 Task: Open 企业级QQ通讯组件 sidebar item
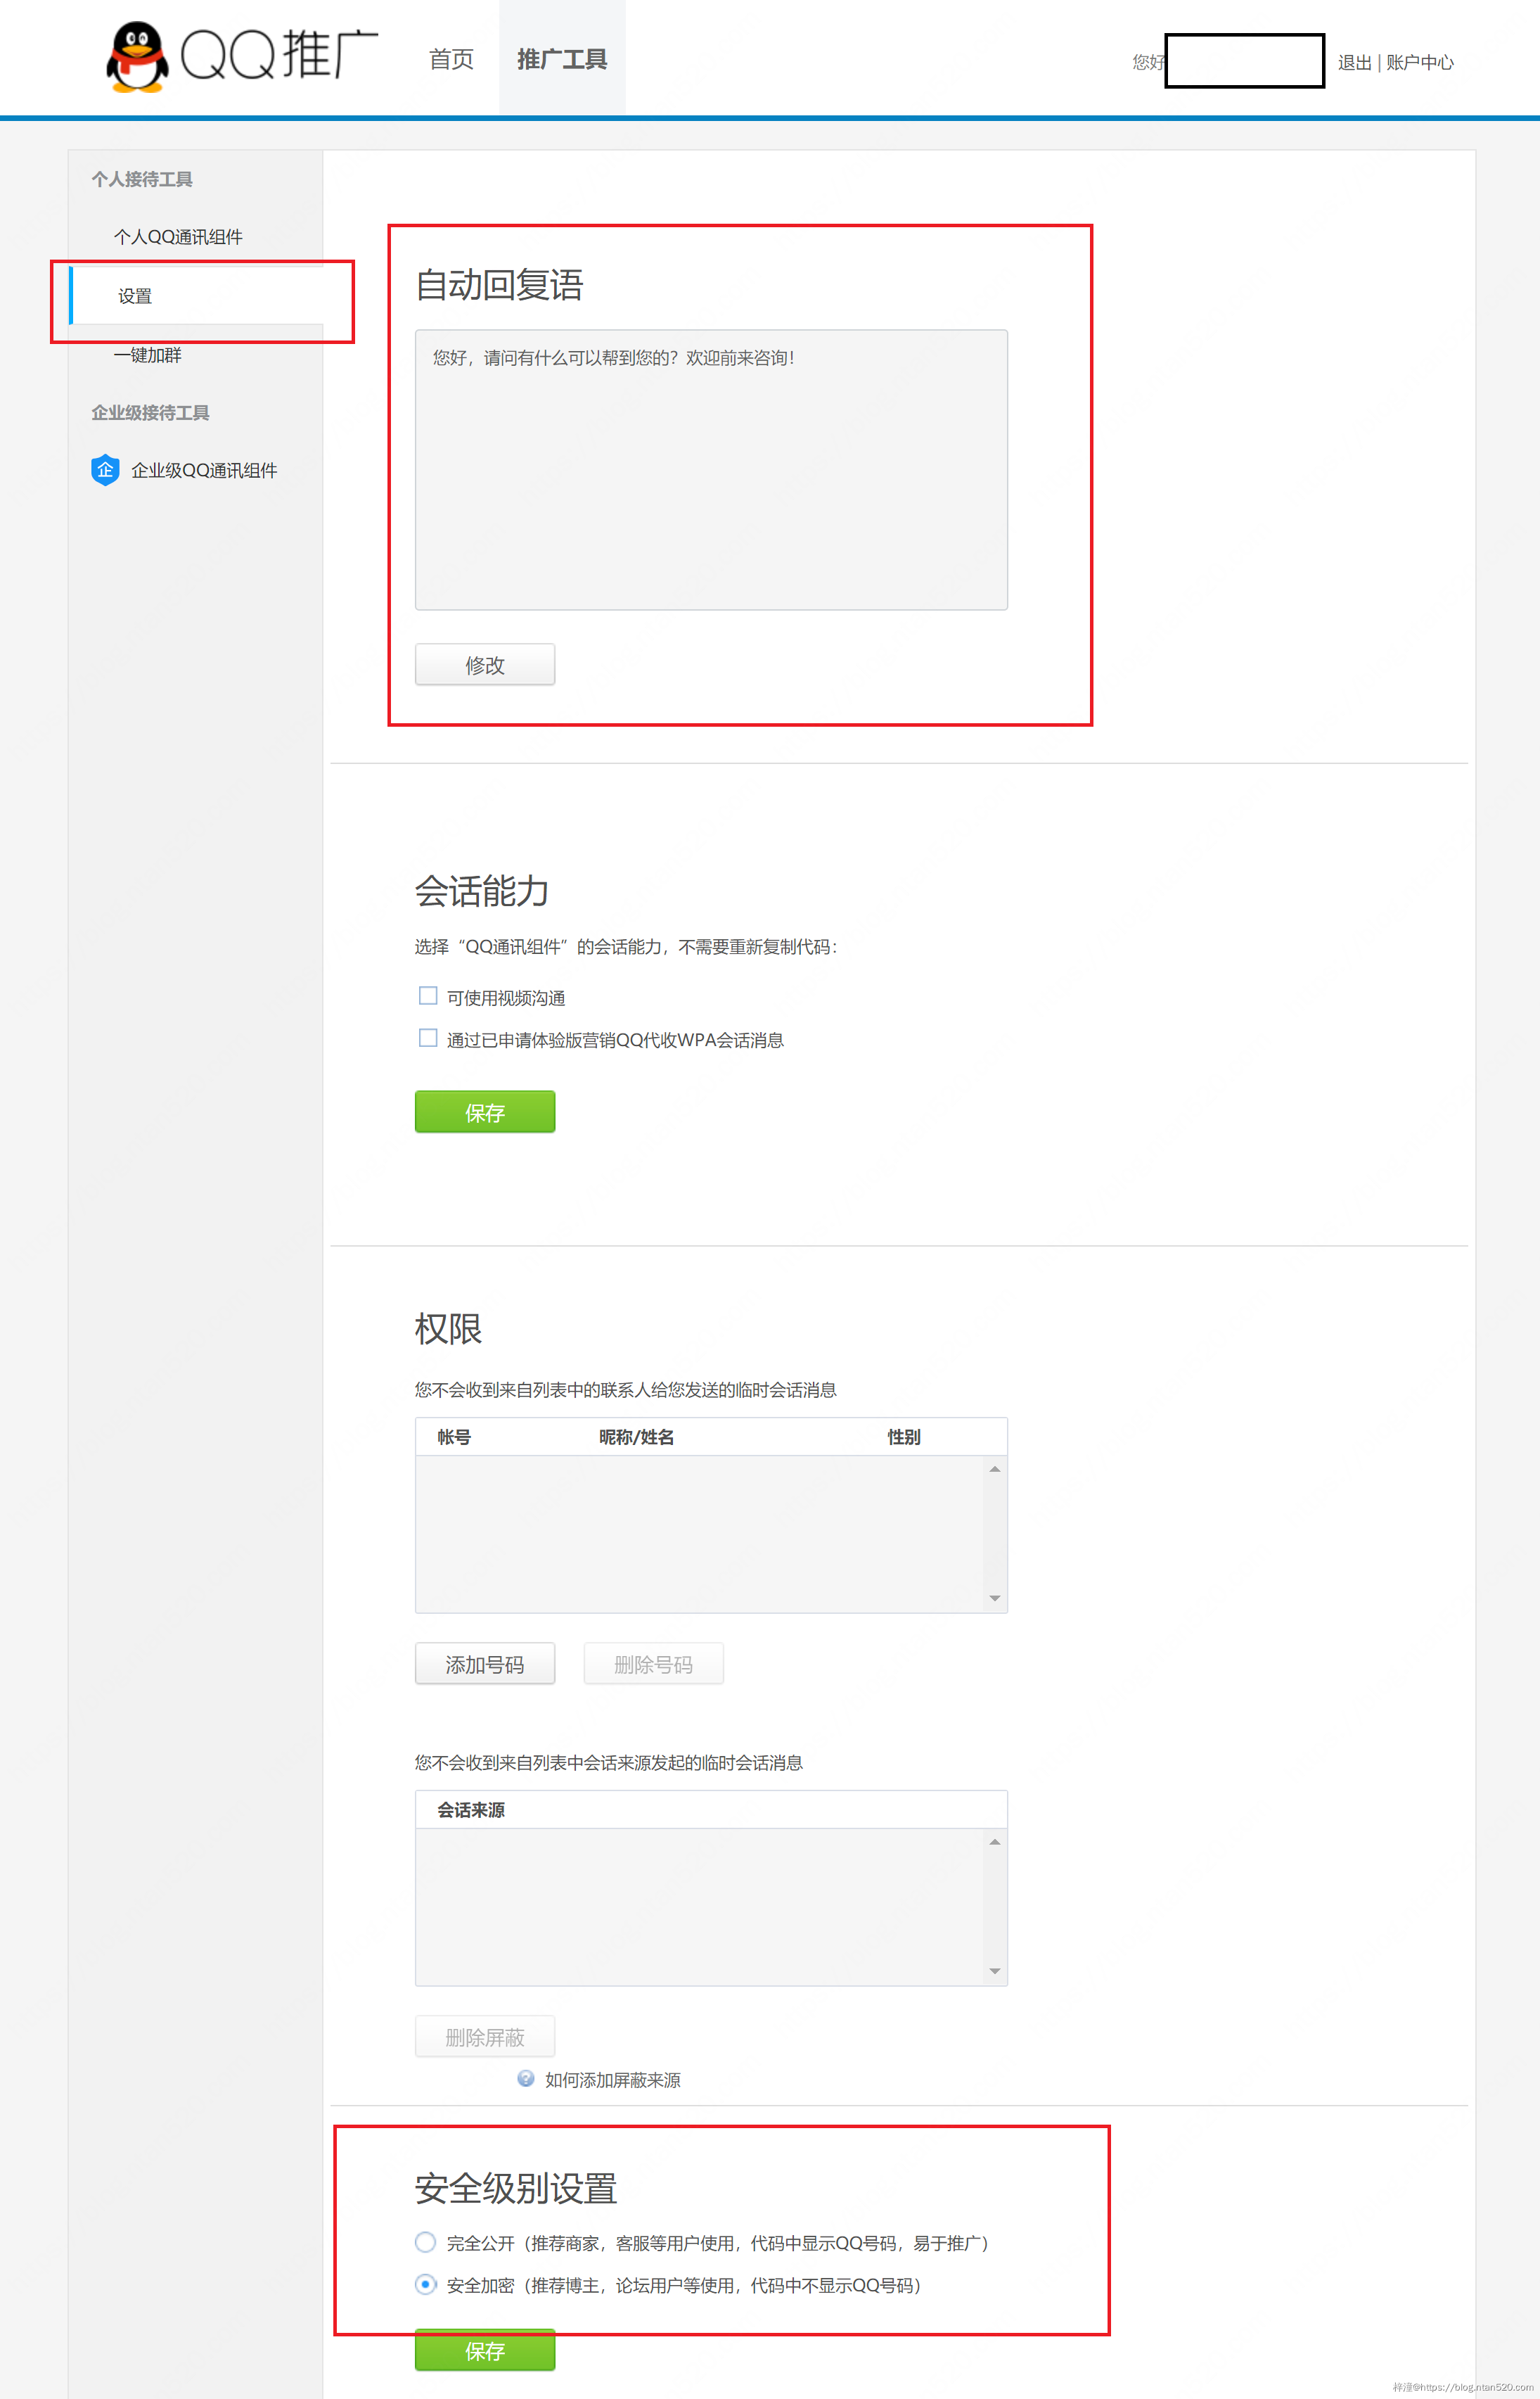(x=204, y=470)
